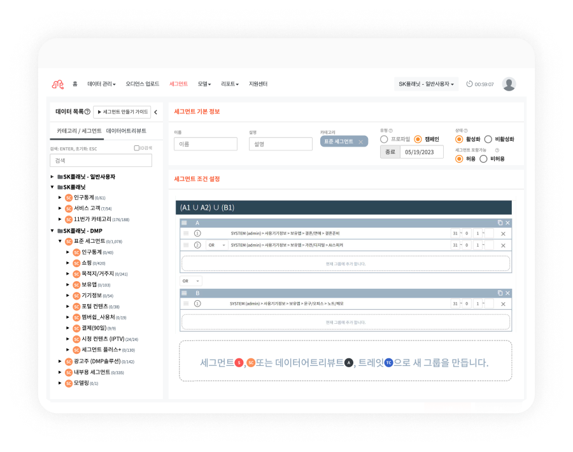Click the session timer clock icon
The height and width of the screenshot is (452, 573).
(x=470, y=84)
